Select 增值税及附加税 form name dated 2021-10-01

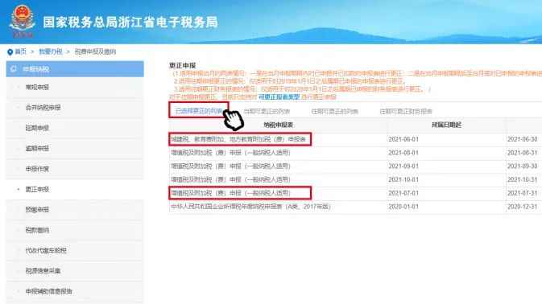[230, 179]
